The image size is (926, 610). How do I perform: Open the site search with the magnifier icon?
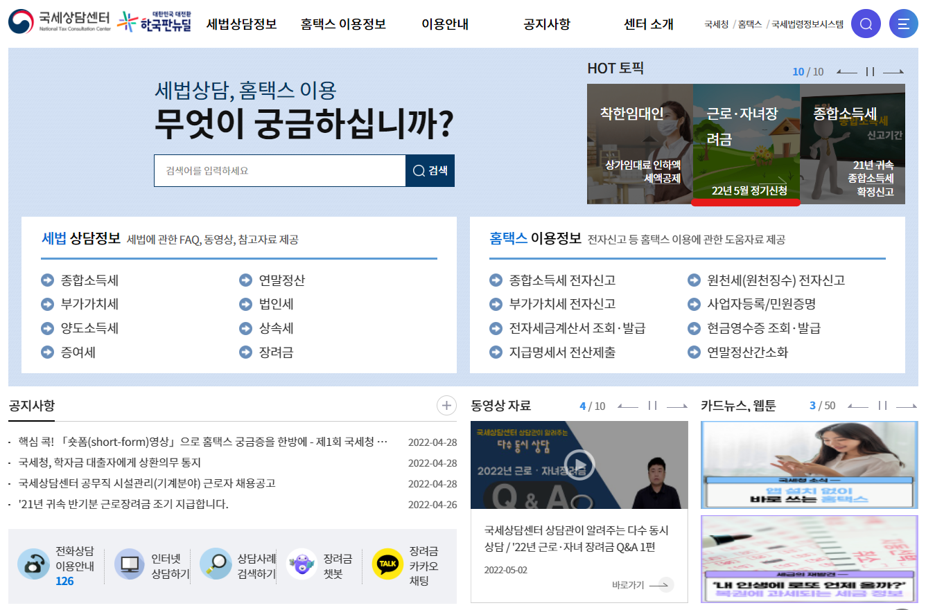(x=865, y=23)
